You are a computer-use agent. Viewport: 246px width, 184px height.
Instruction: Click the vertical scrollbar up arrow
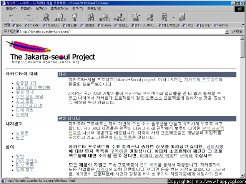[x=243, y=38]
